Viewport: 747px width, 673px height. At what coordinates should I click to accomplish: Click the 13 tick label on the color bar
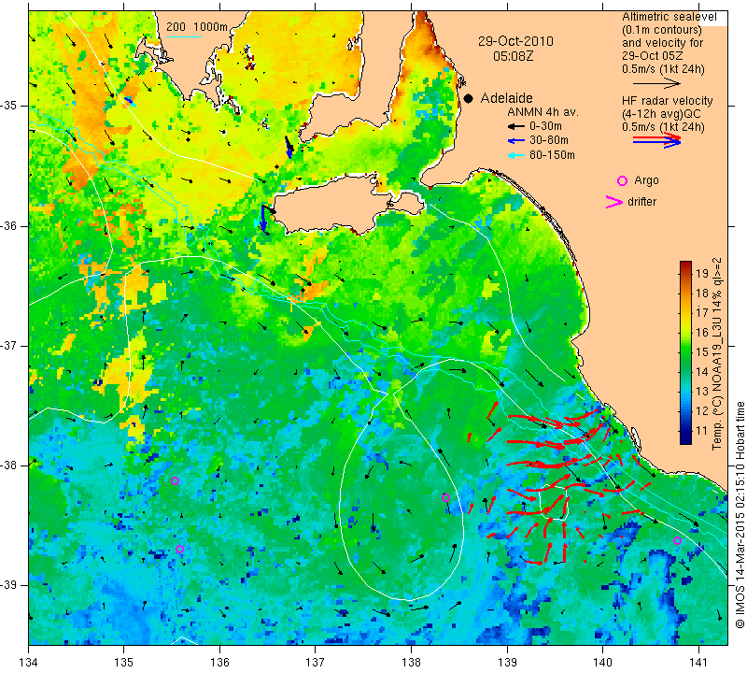click(x=702, y=392)
